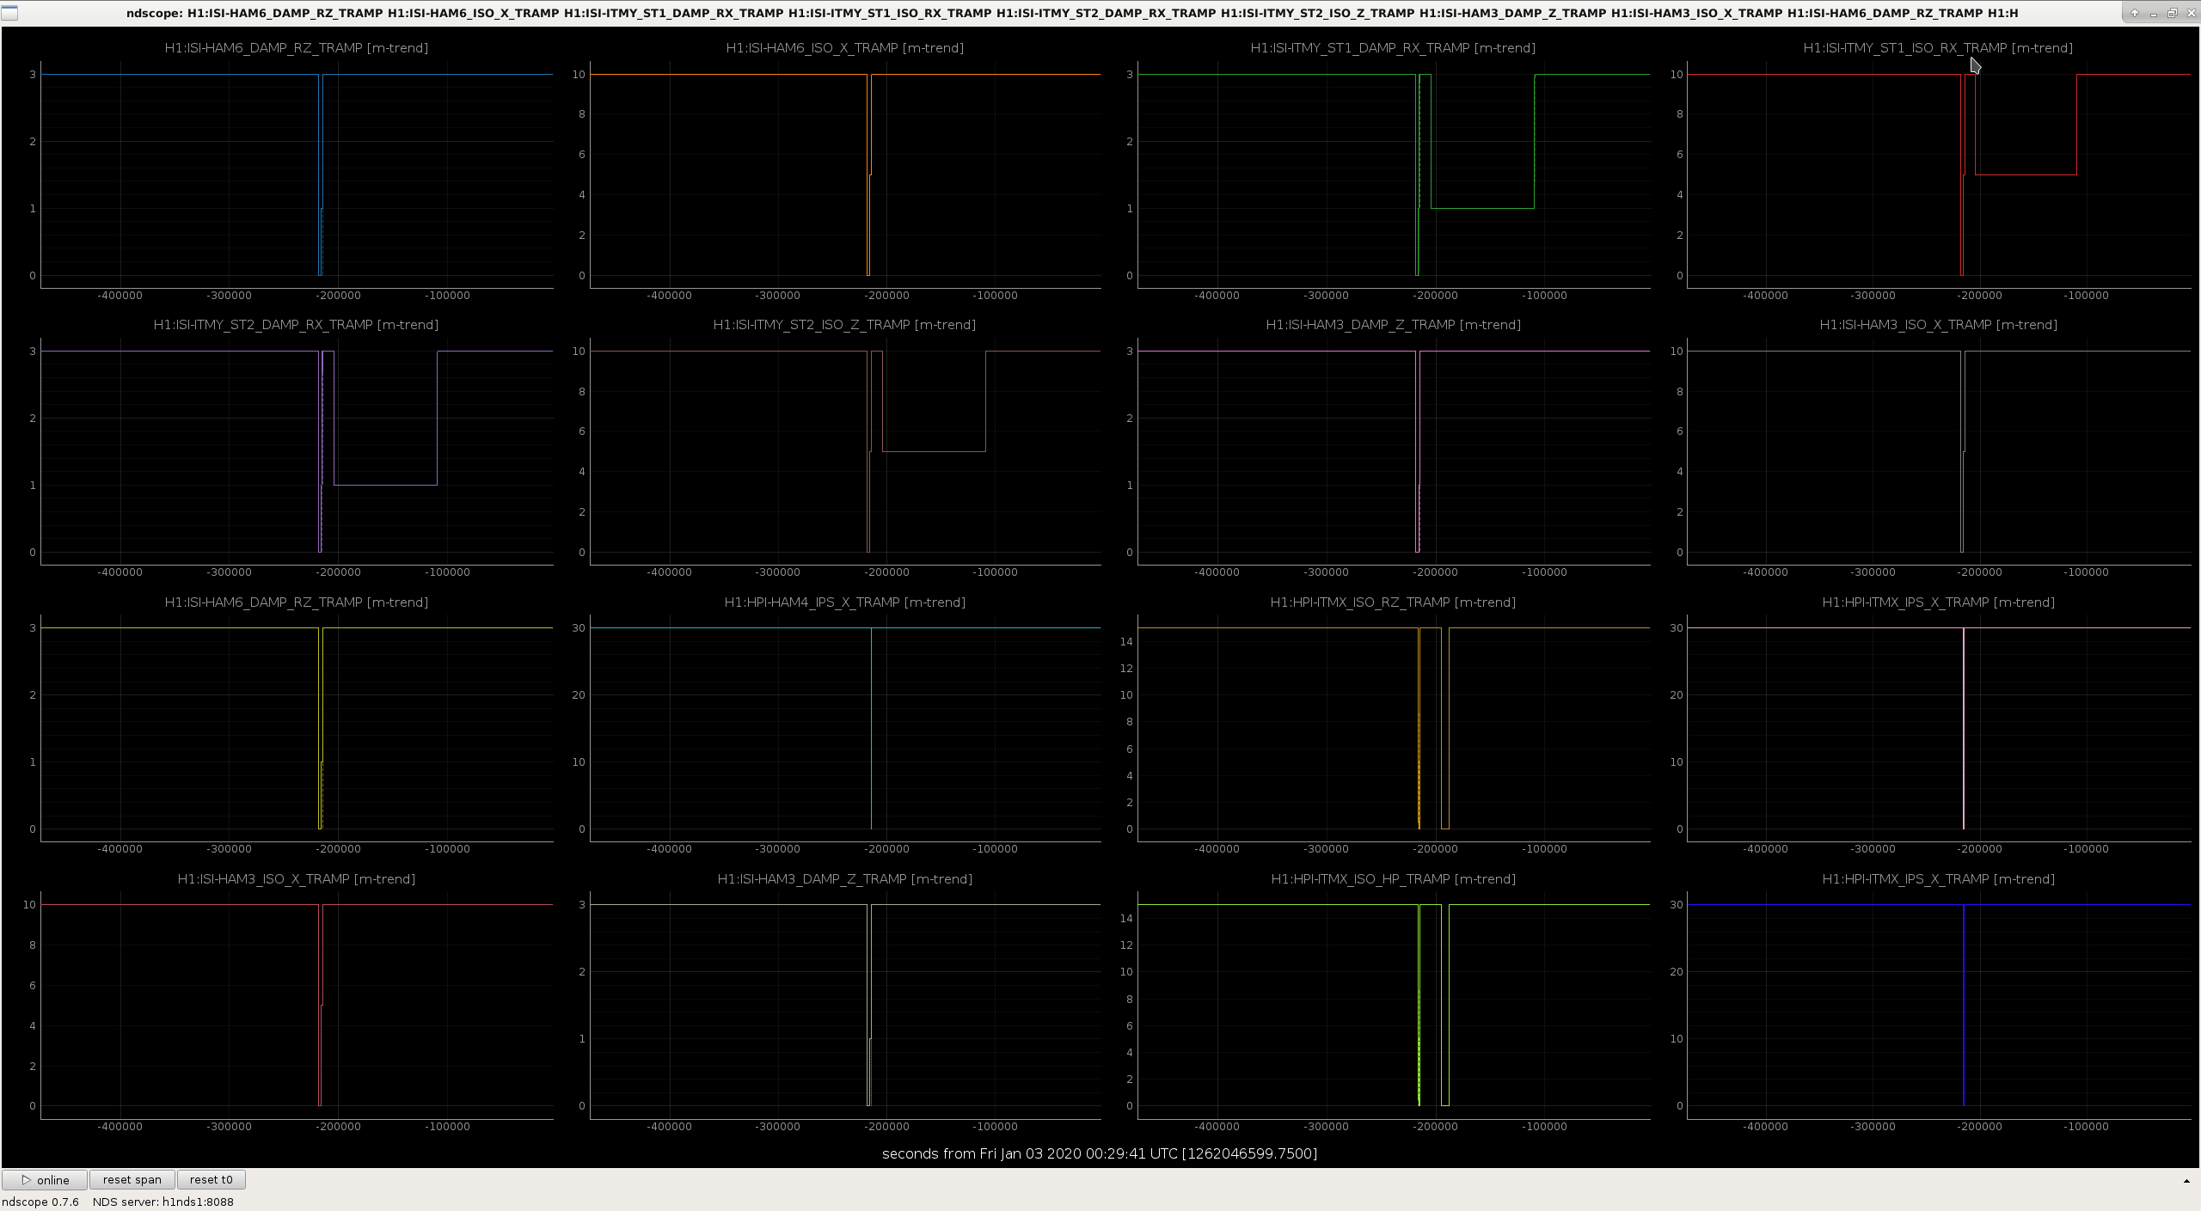The image size is (2201, 1211).
Task: Click the H1:ISI-ITMY_ST1_DAMP_RX_TRAMP green trace plot
Action: [1394, 174]
